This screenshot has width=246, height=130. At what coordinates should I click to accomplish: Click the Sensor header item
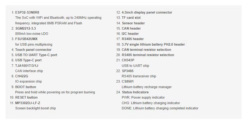133,23
